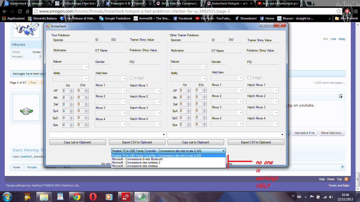Open the Applicazioni apps bookmark
Viewport: 360px width, 202px height.
tap(13, 18)
